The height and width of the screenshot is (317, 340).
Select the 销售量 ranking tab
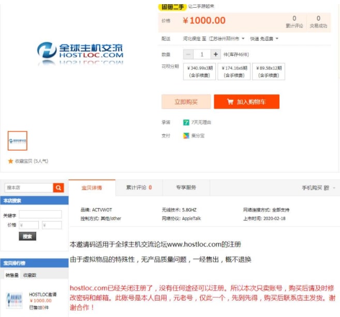12,275
